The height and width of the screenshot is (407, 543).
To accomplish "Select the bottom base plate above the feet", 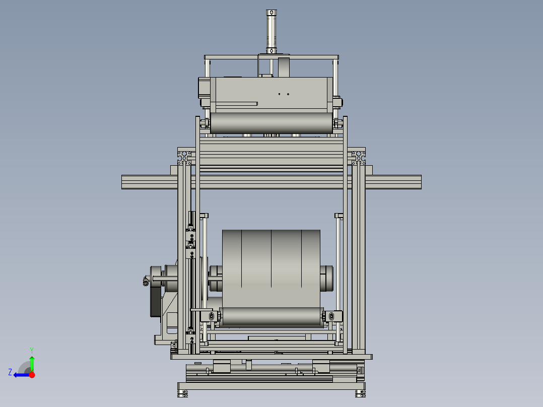I will pos(271,386).
